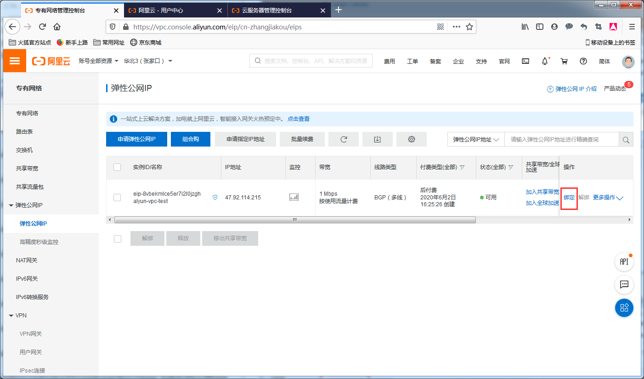Check the bottom batch-select checkbox

tap(117, 238)
